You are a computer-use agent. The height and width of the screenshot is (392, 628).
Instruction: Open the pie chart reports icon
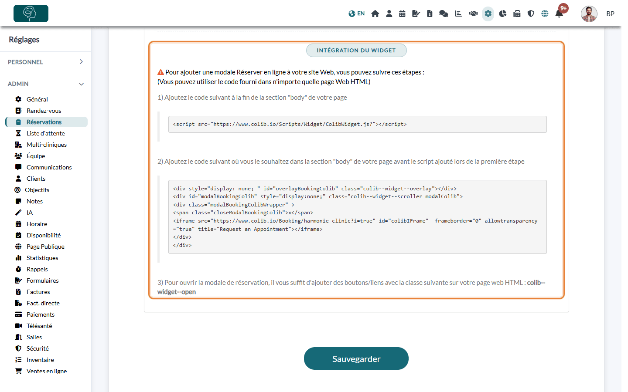(x=503, y=14)
